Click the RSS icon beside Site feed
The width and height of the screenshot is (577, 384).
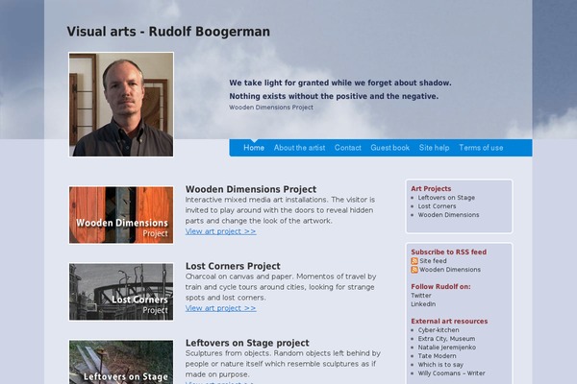(x=414, y=261)
